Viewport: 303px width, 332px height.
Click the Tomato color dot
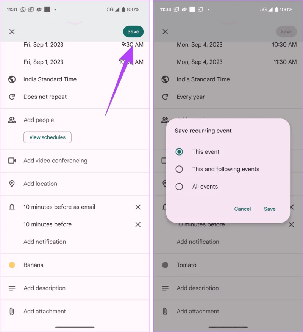[165, 265]
